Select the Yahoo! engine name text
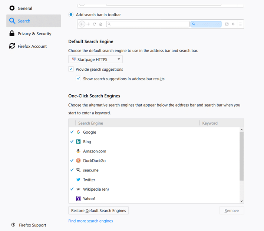 click(89, 199)
